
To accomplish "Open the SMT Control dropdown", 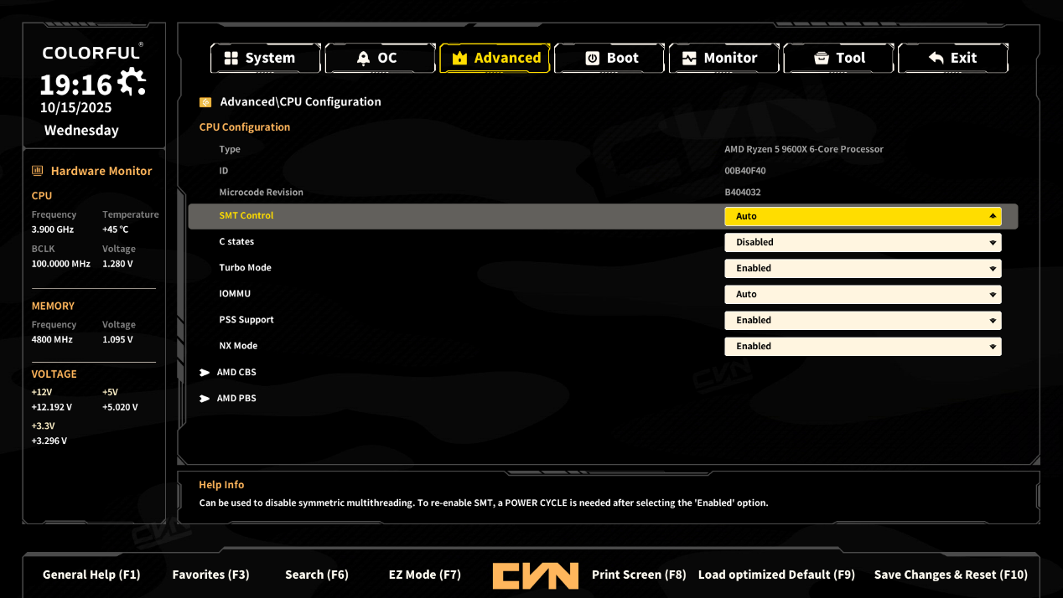I will (x=863, y=216).
